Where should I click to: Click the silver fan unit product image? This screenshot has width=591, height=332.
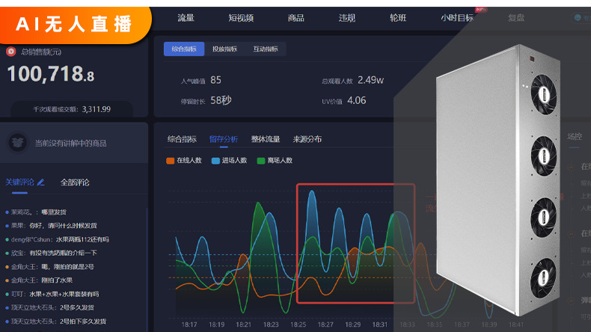click(497, 180)
